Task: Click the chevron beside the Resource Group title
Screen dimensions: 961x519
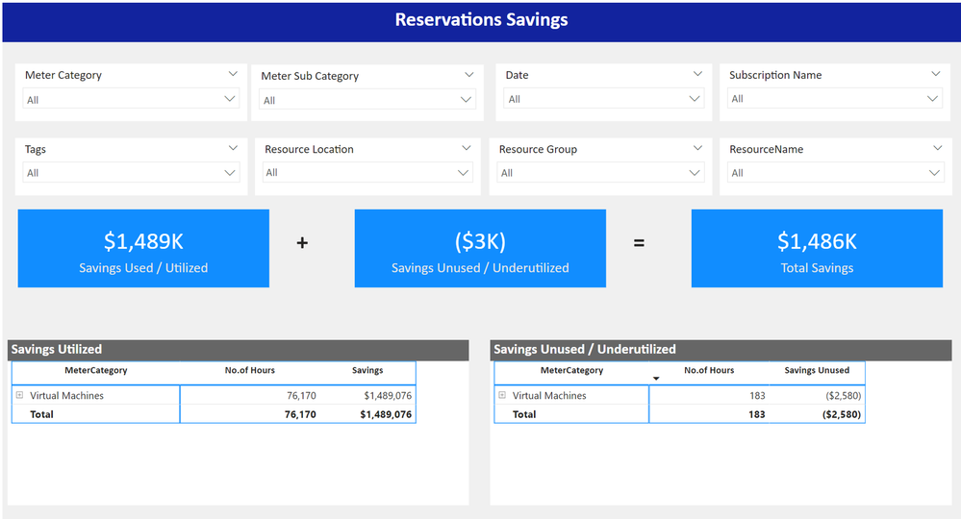Action: [697, 148]
